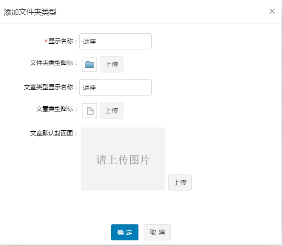Upload the 文章默认封面图 image
This screenshot has width=283, height=246.
click(x=180, y=183)
